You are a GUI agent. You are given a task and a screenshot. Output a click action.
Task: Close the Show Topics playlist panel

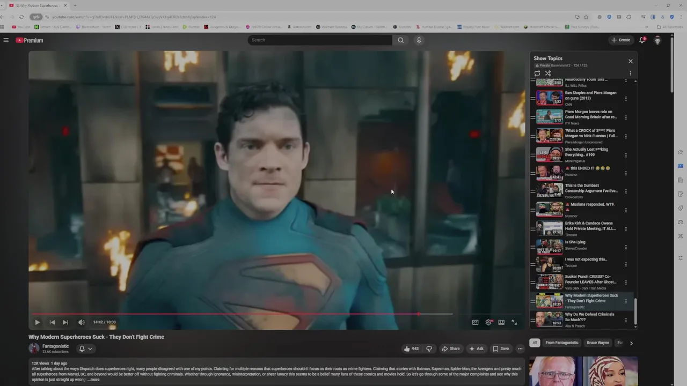[x=631, y=61]
